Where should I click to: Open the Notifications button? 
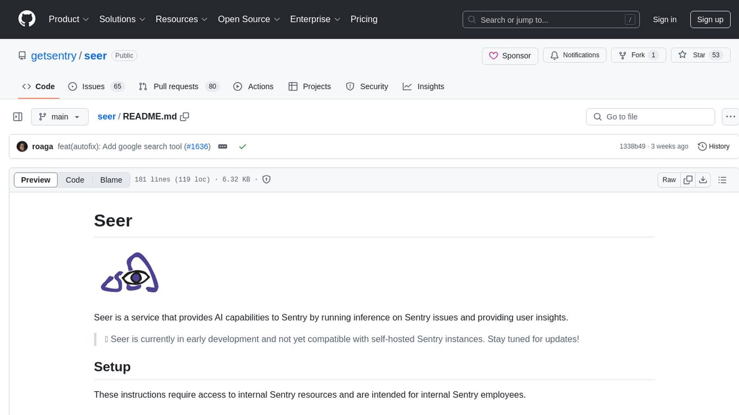(575, 55)
